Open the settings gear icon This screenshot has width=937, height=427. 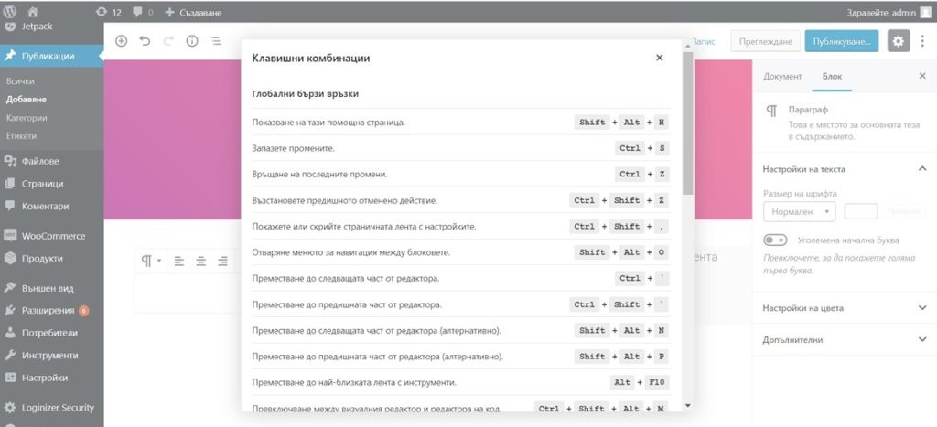(x=898, y=41)
